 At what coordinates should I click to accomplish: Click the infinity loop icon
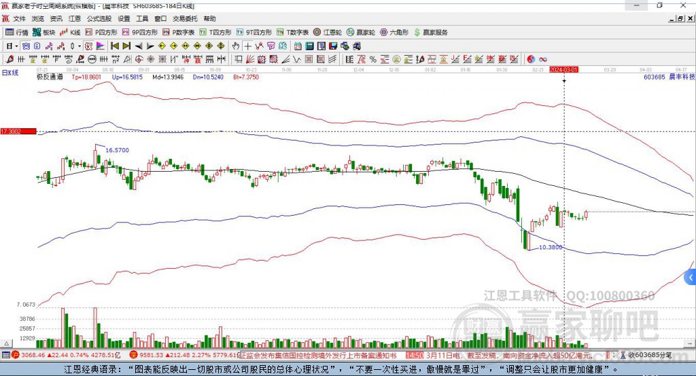pos(543,59)
